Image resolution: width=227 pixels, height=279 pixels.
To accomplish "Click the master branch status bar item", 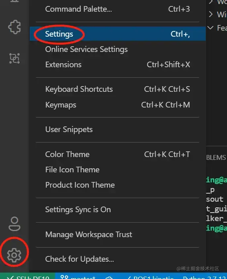I will coord(78,277).
